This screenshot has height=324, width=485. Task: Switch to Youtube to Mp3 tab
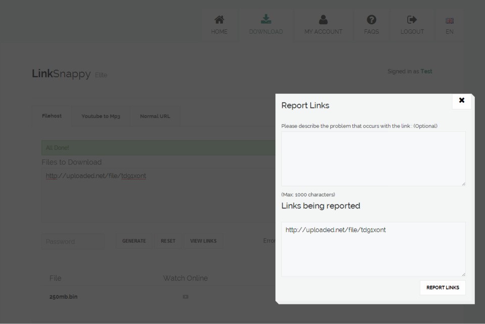pyautogui.click(x=101, y=116)
